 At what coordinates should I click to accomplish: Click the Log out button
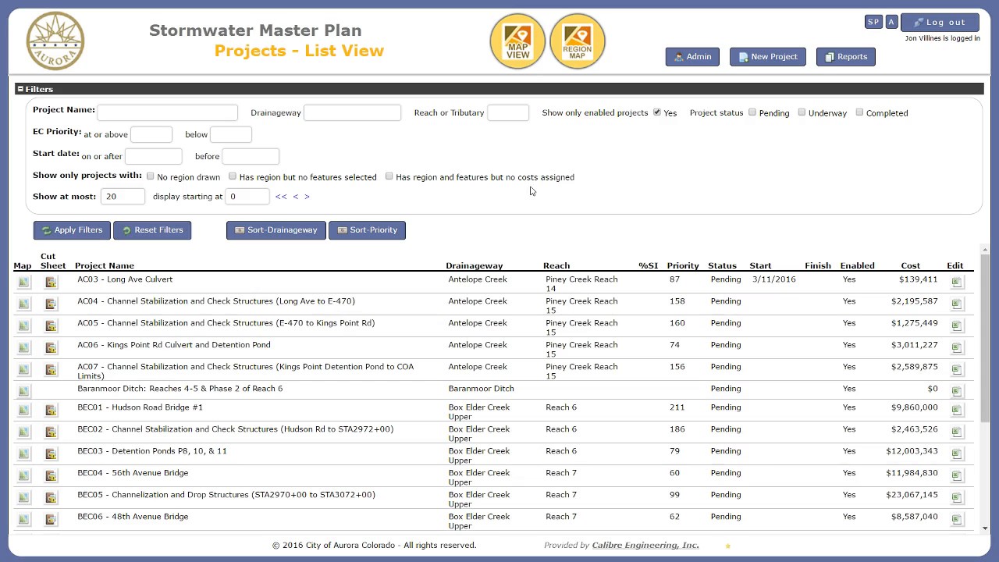(940, 23)
